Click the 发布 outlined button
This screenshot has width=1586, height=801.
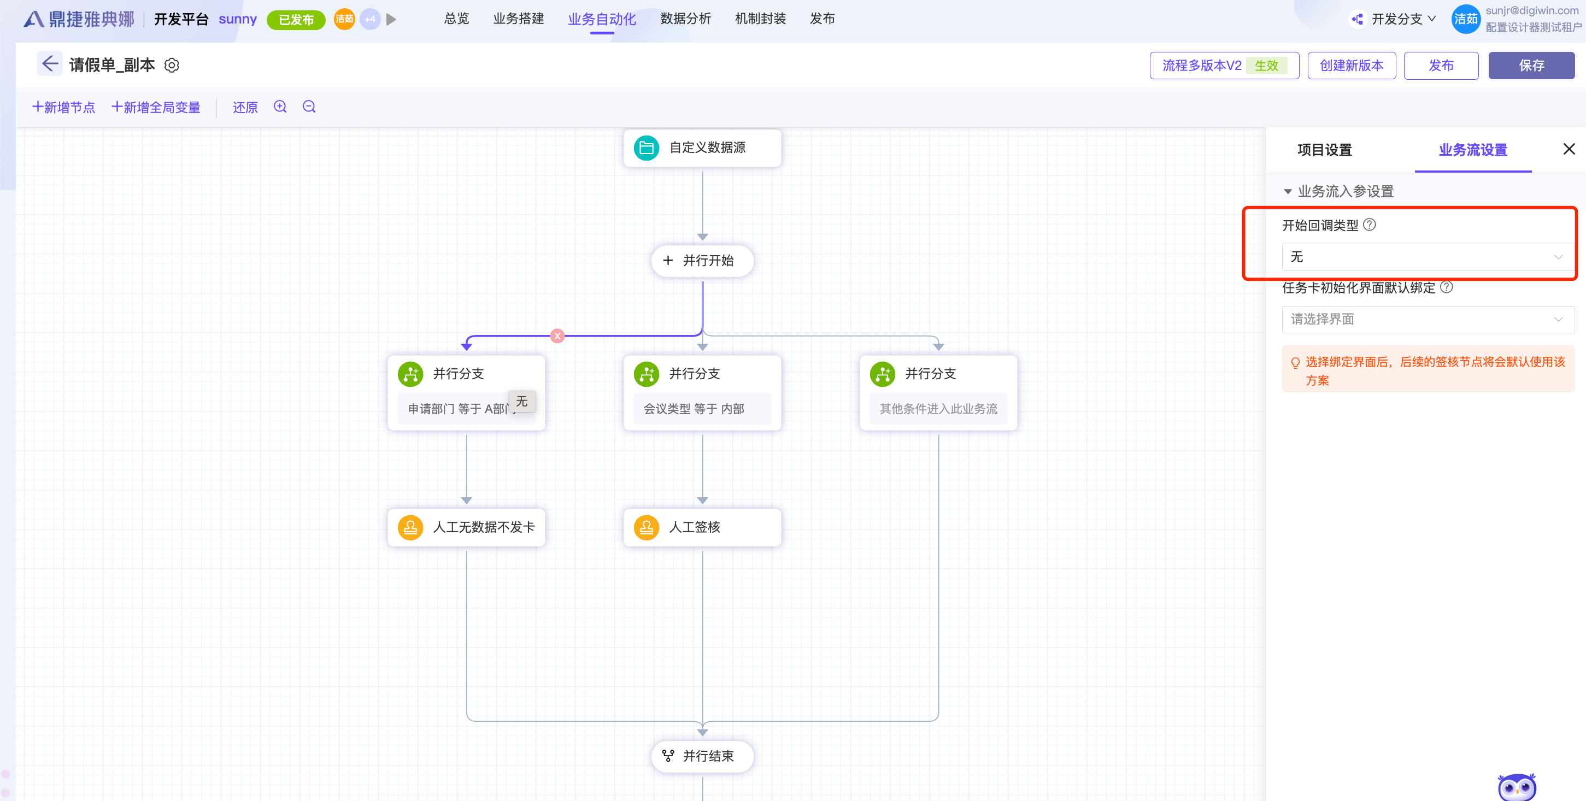click(x=1441, y=65)
